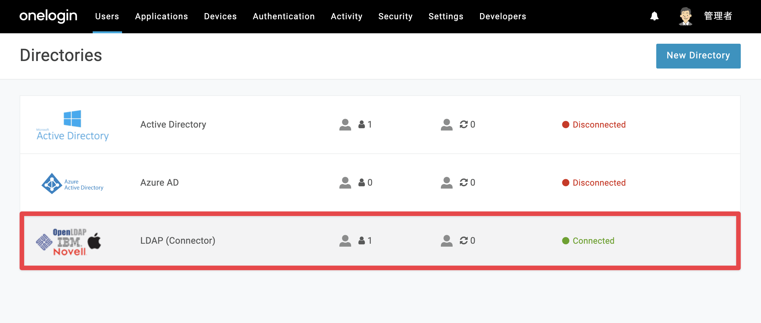This screenshot has width=761, height=323.
Task: Open the notifications bell
Action: pos(654,16)
